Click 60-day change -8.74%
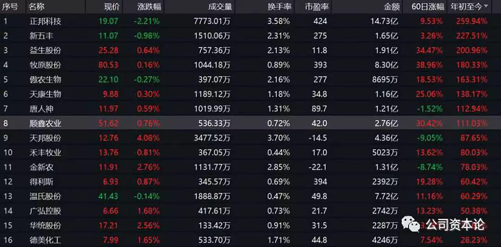The image size is (501, 247). point(429,167)
